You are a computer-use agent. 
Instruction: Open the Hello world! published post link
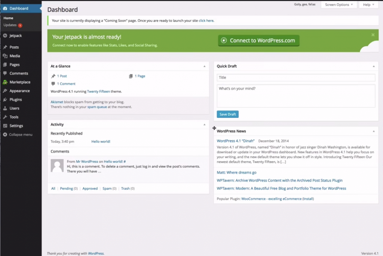click(101, 141)
